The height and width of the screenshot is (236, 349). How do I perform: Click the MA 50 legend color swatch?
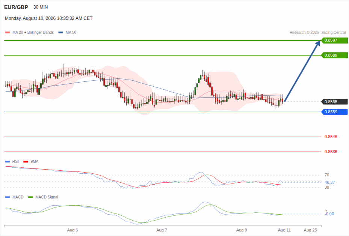coord(61,32)
